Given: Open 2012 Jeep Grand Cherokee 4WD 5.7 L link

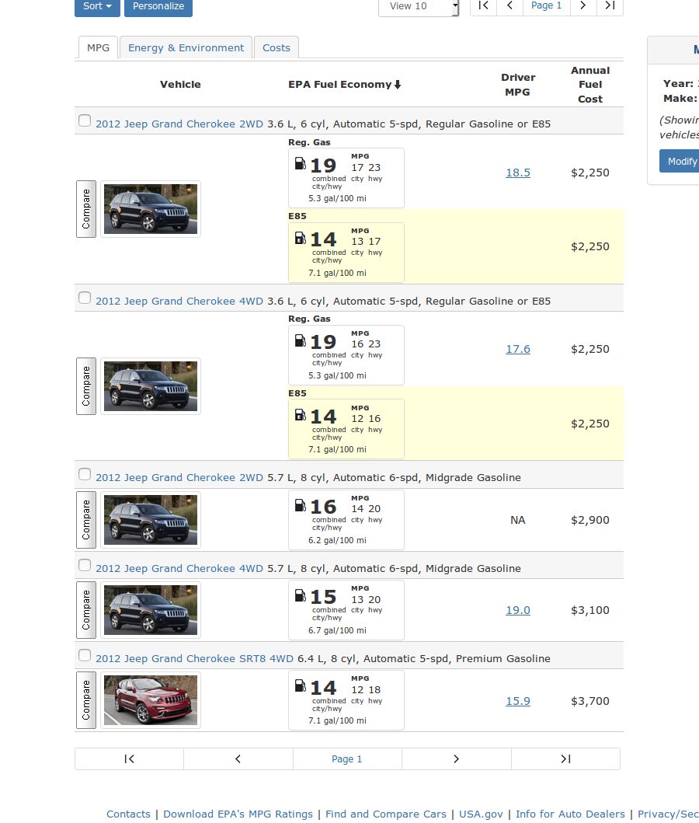Looking at the screenshot, I should click(179, 568).
